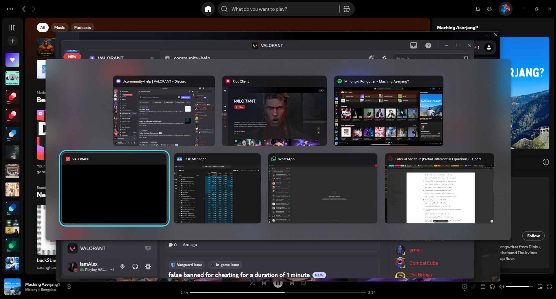
Task: Open Spotify mini player
Action: 540,287
